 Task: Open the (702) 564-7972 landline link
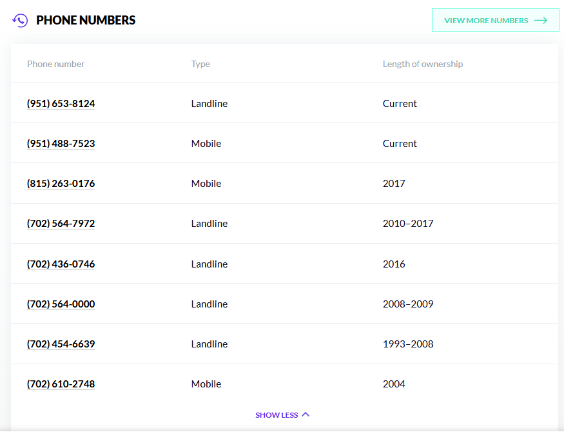point(61,223)
